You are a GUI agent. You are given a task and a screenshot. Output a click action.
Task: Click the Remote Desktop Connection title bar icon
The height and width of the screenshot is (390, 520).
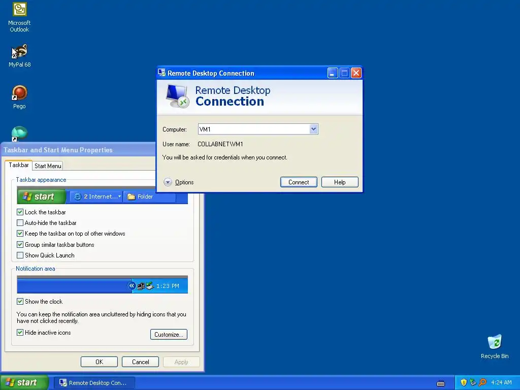[x=161, y=73]
